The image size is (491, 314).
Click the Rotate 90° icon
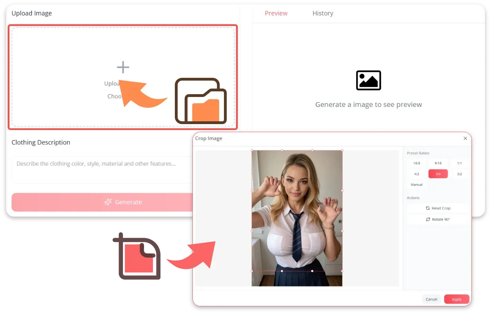coord(428,219)
